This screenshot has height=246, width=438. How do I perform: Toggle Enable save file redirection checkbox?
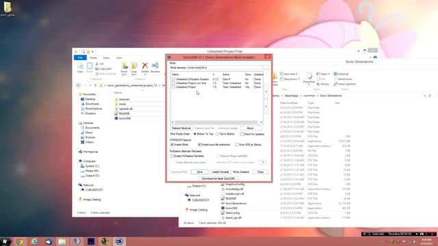click(x=199, y=144)
